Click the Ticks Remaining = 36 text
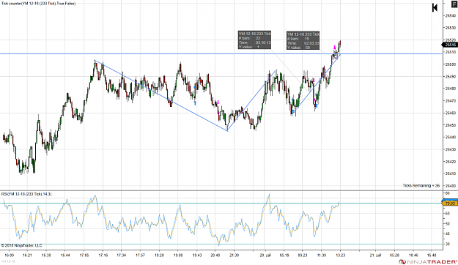This screenshot has height=265, width=458. coord(421,186)
